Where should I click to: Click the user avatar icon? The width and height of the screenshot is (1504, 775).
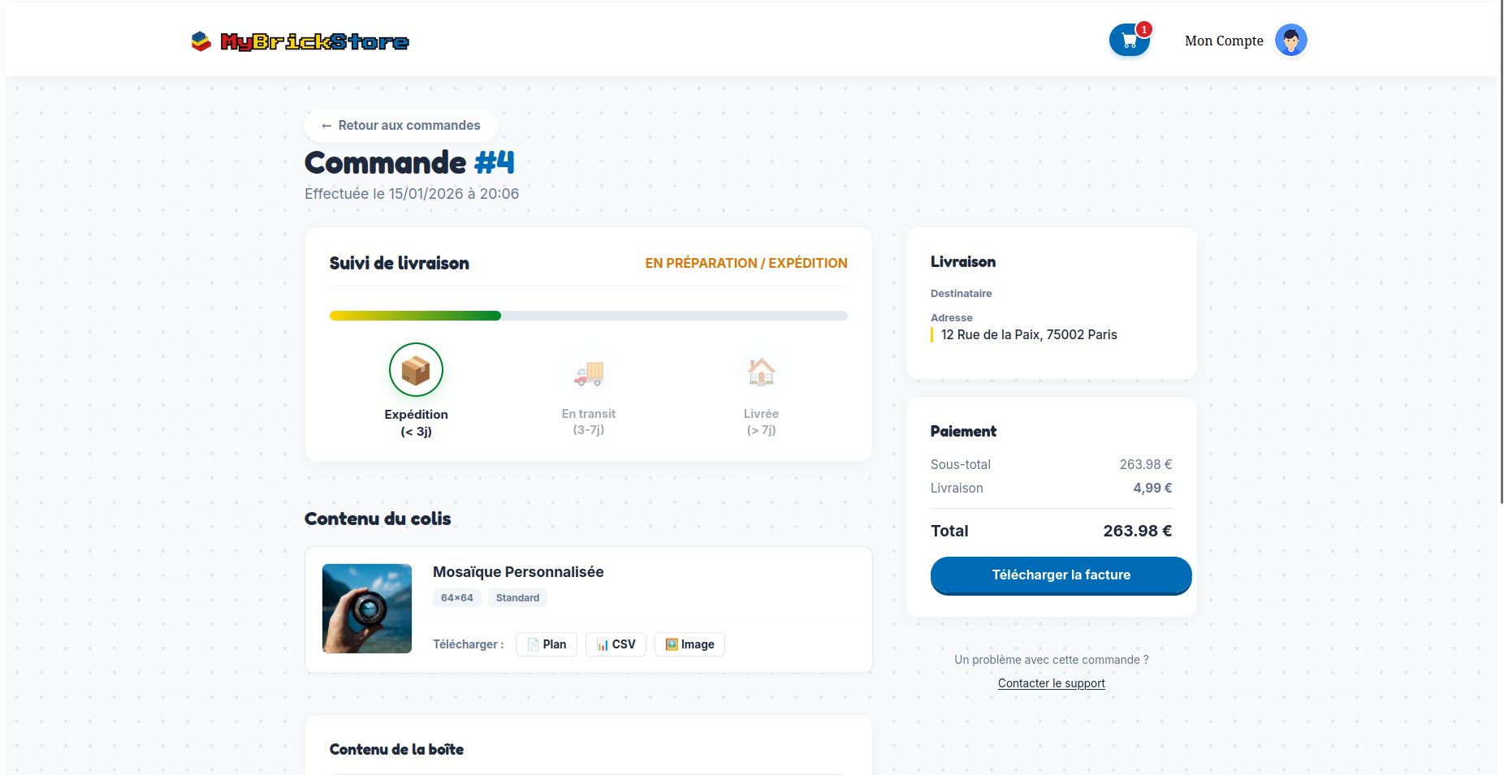coord(1290,41)
